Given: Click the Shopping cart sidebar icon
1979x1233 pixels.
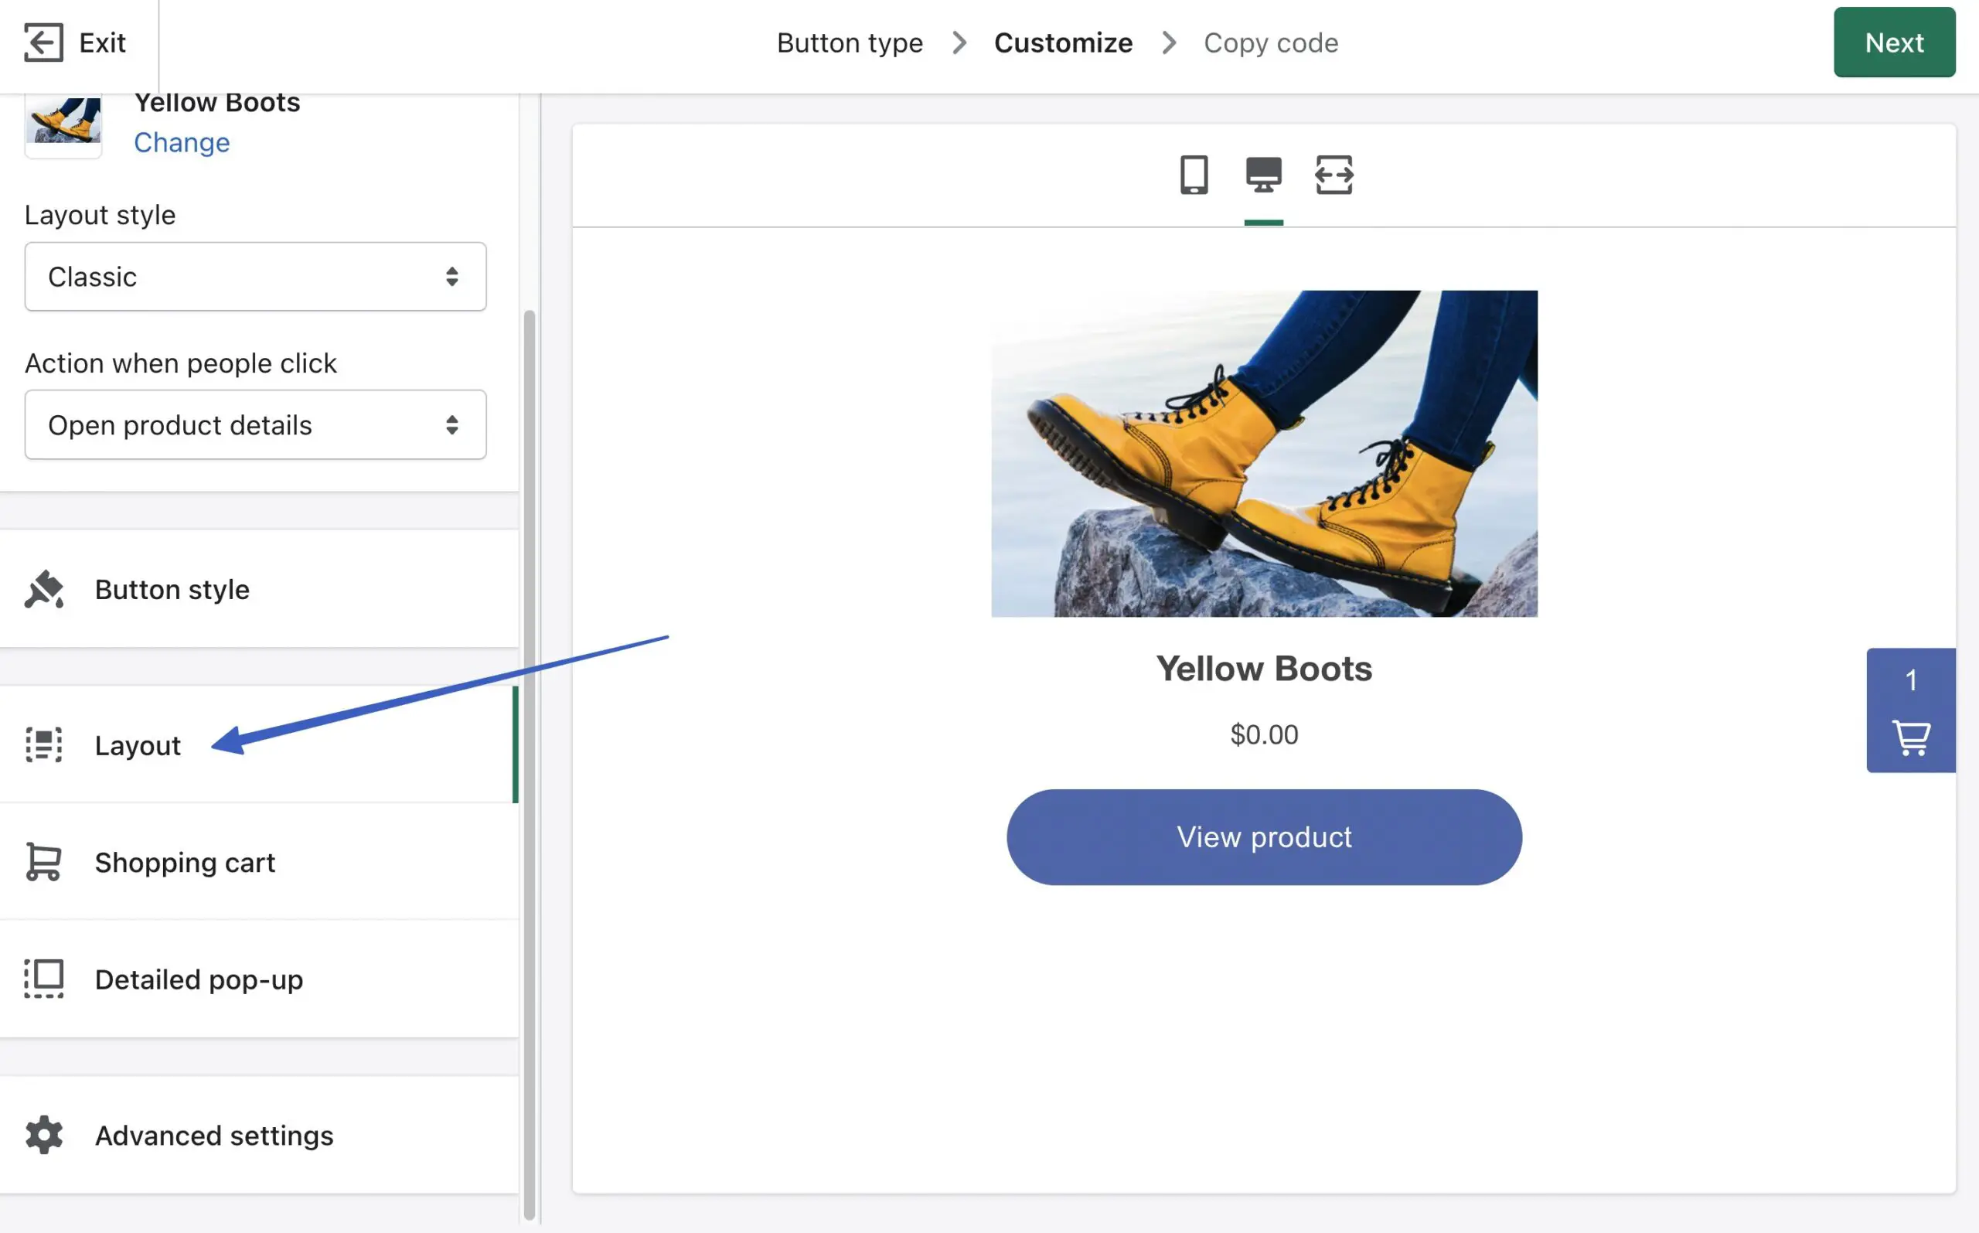Looking at the screenshot, I should pos(44,862).
